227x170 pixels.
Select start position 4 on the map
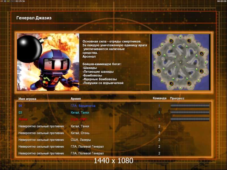(159, 71)
